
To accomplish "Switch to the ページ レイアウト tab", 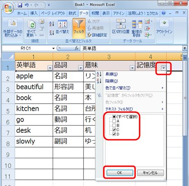I will pos(53,13).
